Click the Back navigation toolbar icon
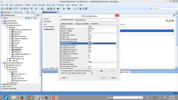This screenshot has height=100, width=178. click(31, 9)
